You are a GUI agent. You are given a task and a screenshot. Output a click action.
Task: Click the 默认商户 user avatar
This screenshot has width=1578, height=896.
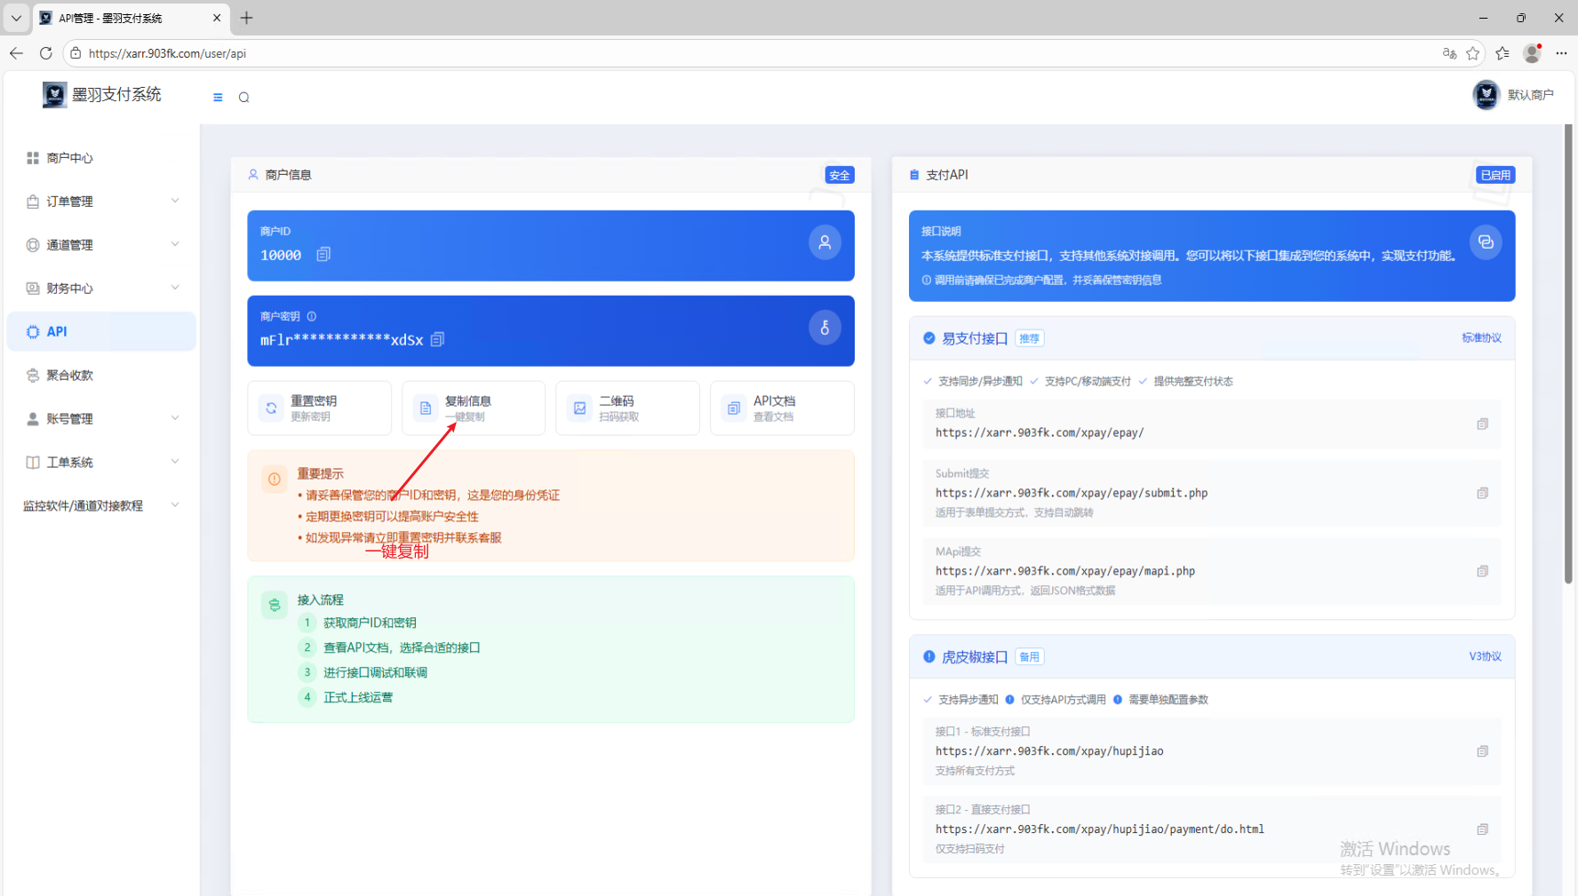coord(1486,95)
